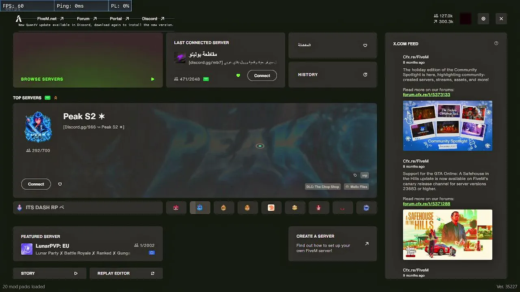Screen dimensions: 520x292
Task: Click the green badge beside 471/2048
Action: [206, 79]
